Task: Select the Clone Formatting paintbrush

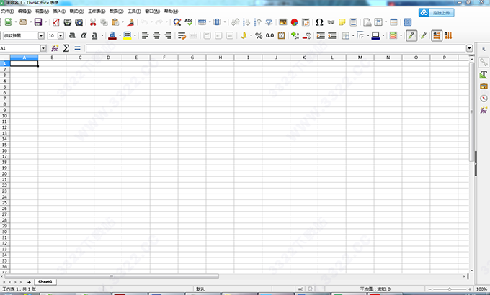Action: [x=130, y=22]
